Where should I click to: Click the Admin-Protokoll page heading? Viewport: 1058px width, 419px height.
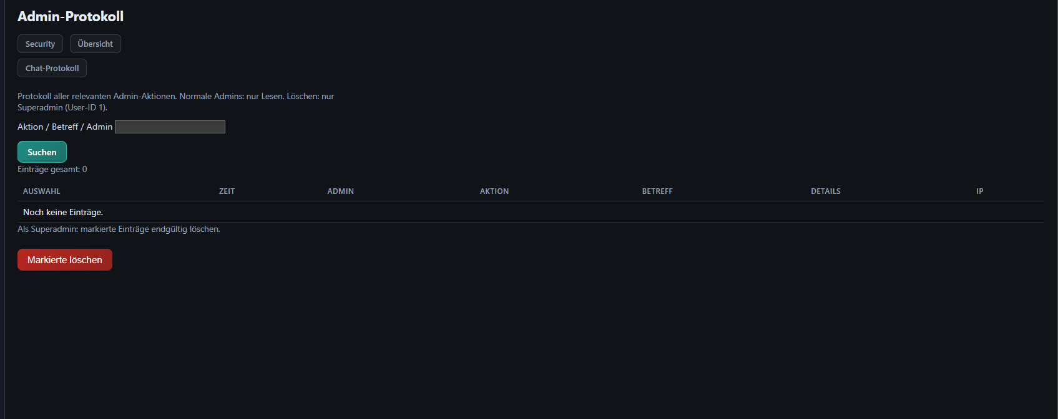click(71, 16)
